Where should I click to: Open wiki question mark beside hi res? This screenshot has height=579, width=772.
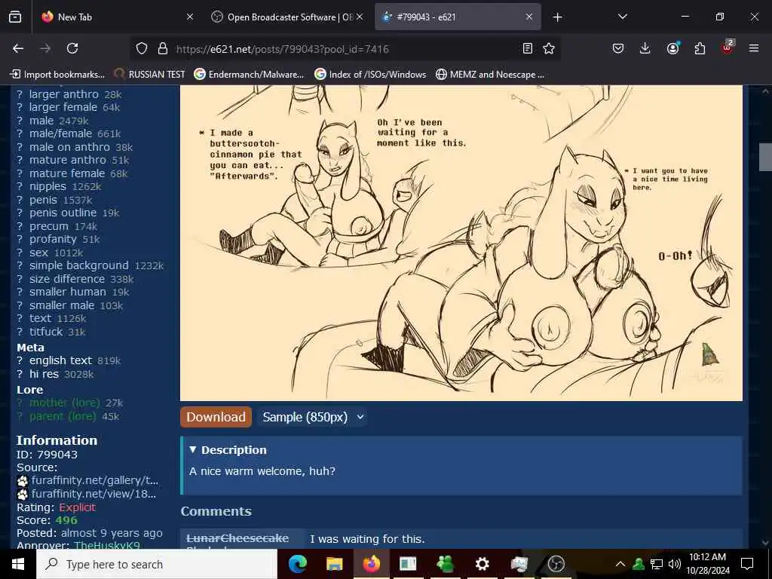(20, 374)
